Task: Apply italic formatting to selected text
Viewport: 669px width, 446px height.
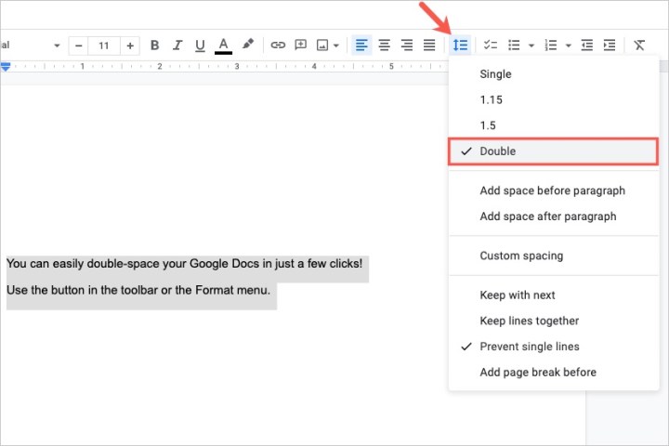Action: pyautogui.click(x=177, y=45)
